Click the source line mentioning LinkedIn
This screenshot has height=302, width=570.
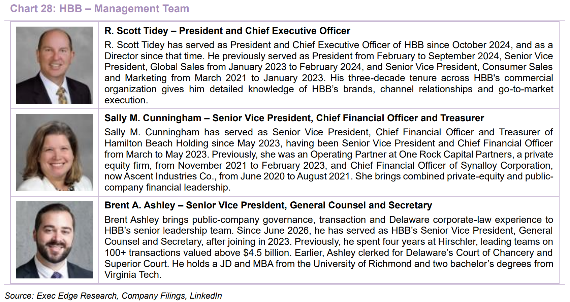pyautogui.click(x=113, y=296)
